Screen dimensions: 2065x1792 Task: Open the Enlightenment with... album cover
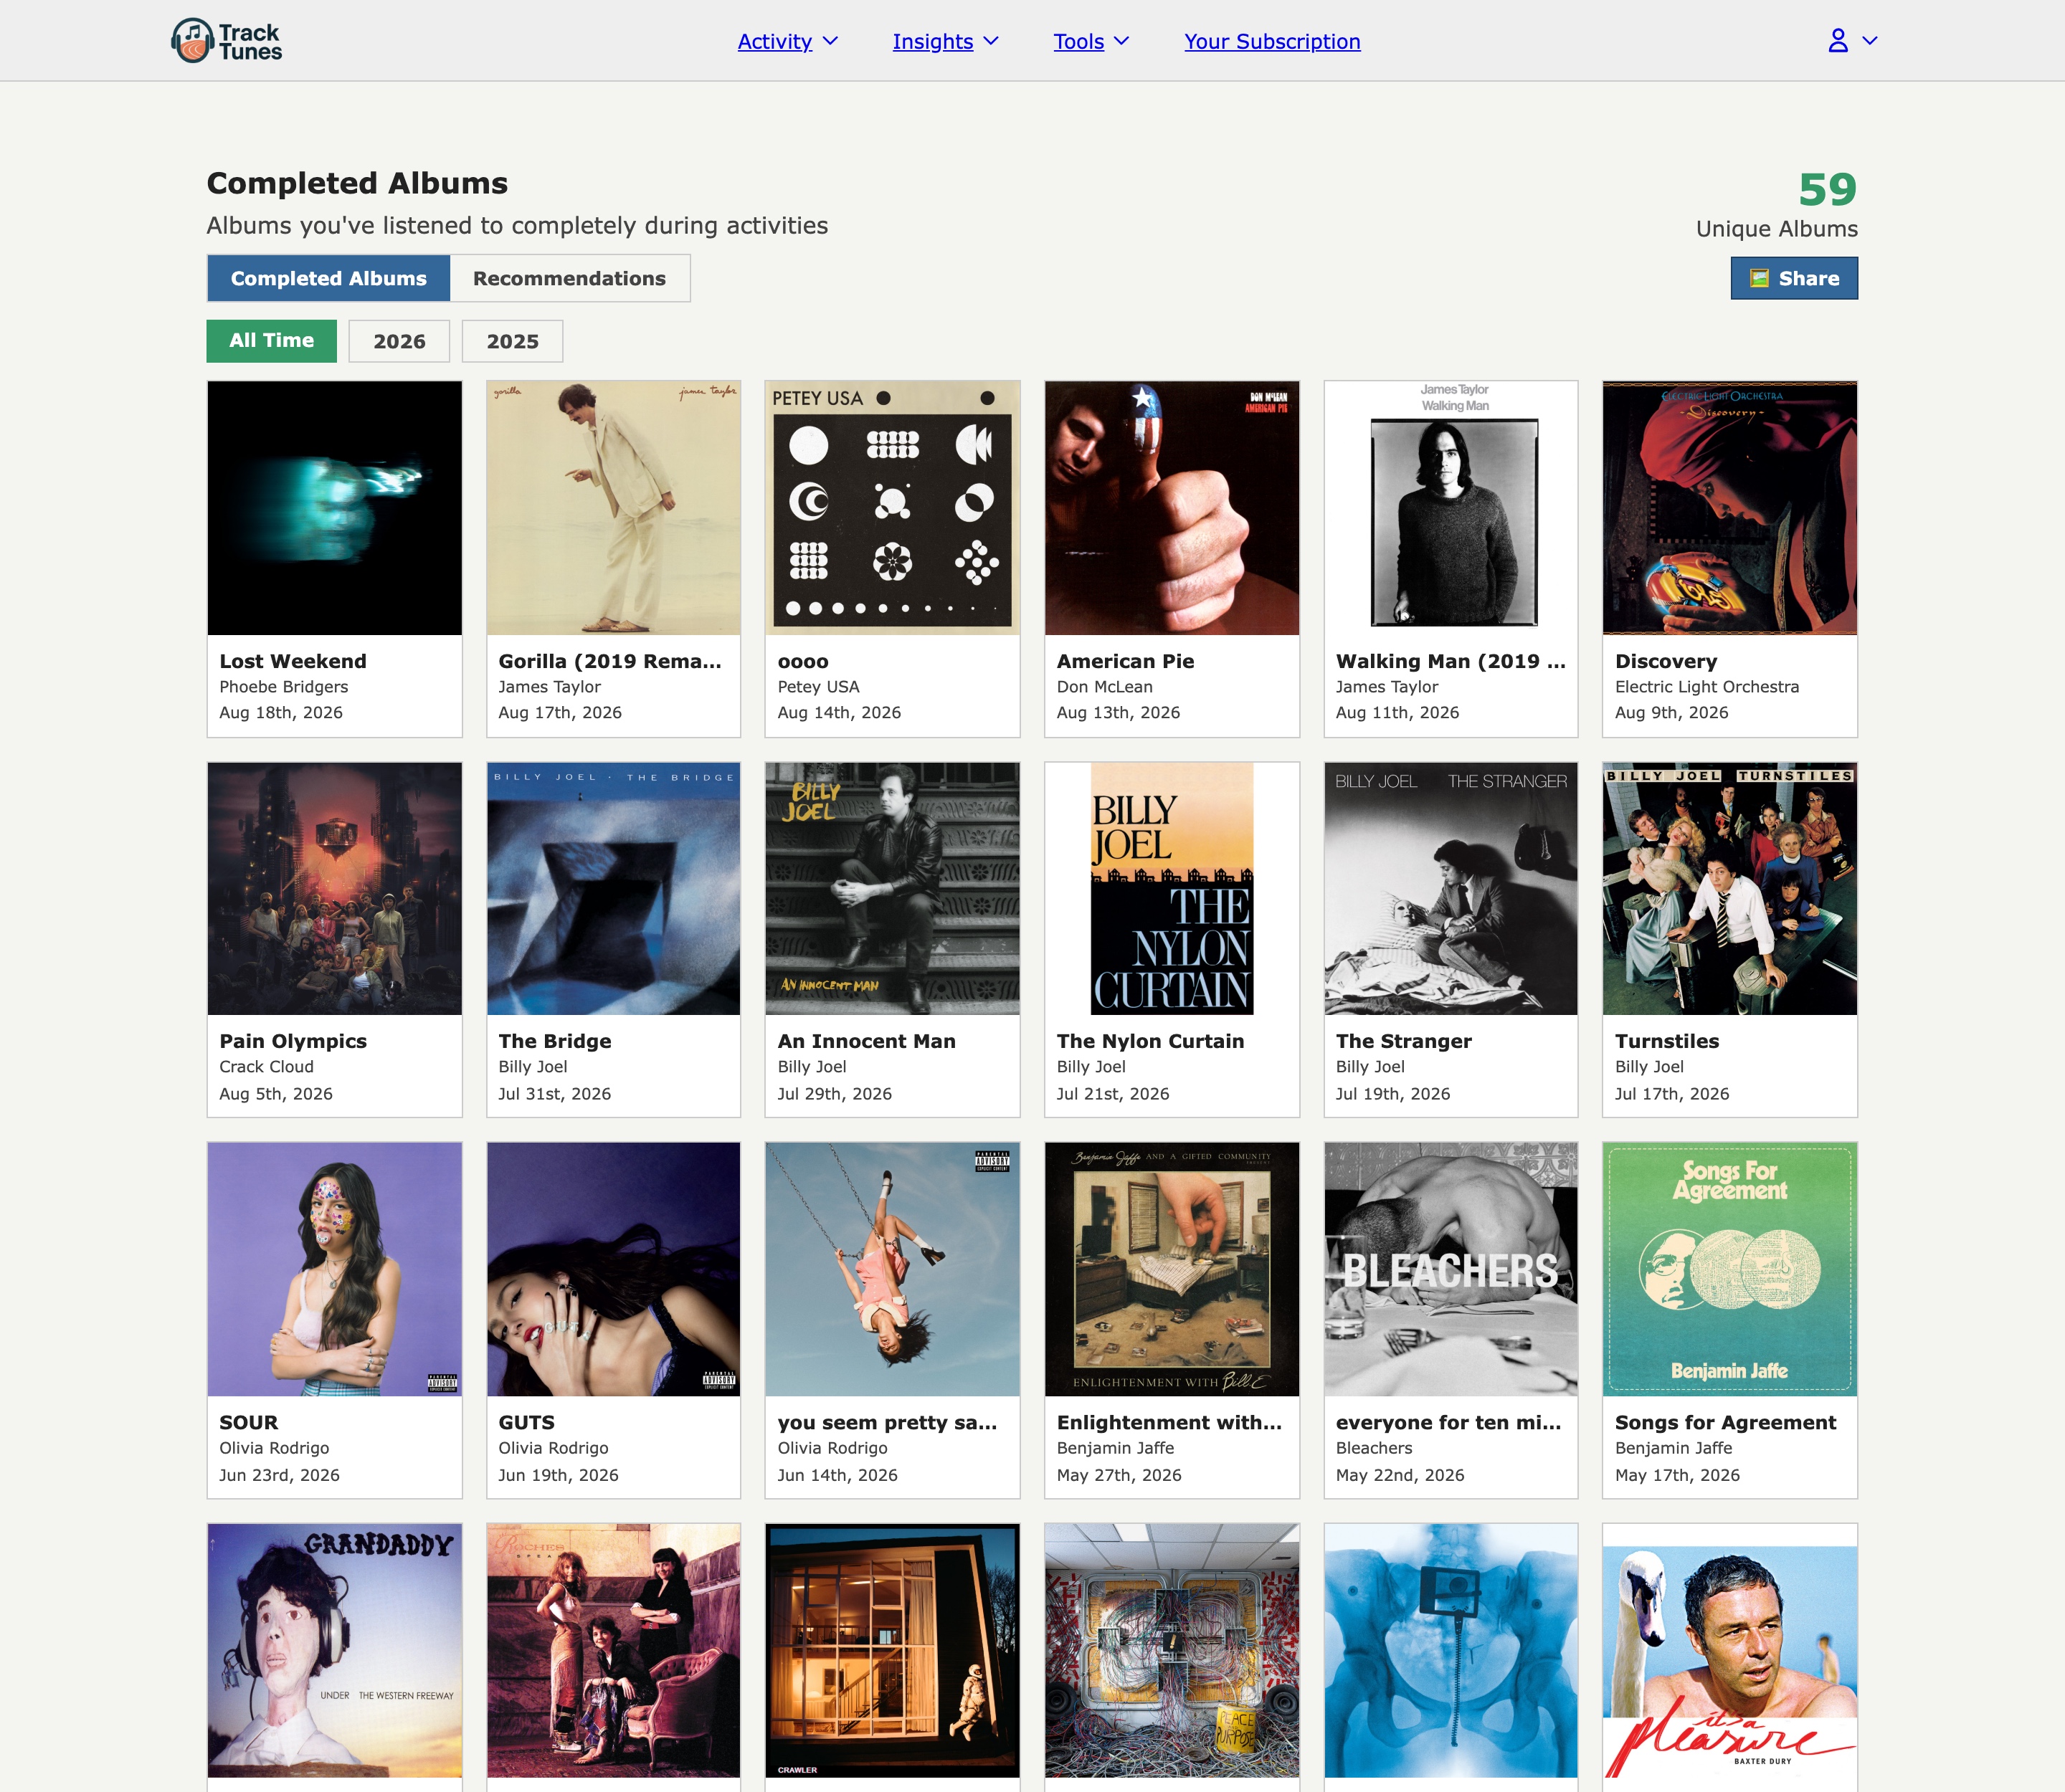coord(1172,1270)
